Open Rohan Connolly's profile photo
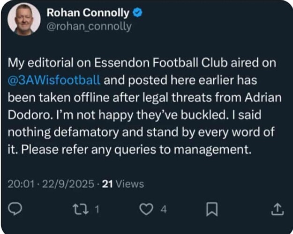This screenshot has width=293, height=234. click(24, 19)
